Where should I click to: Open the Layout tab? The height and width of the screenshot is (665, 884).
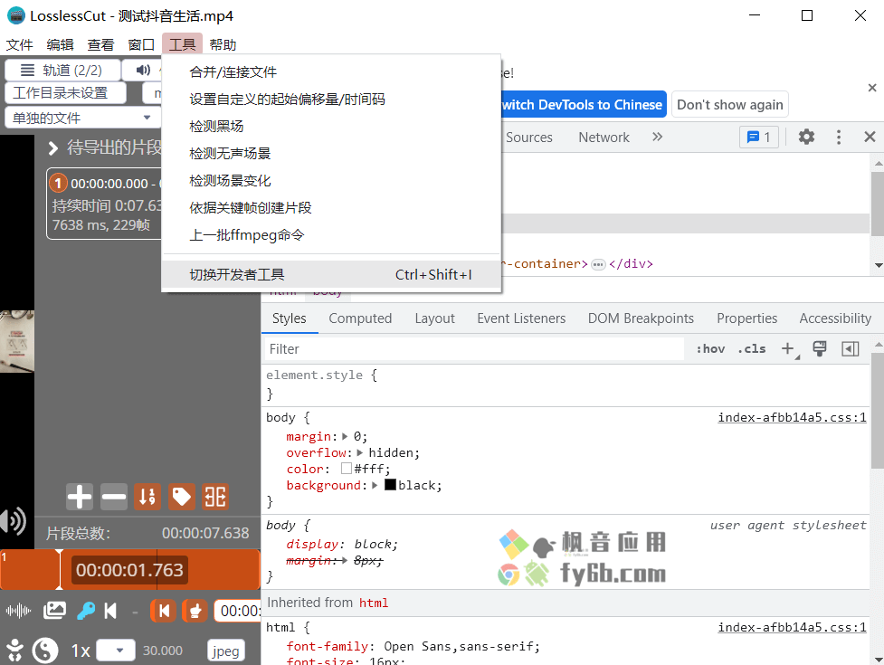tap(434, 318)
